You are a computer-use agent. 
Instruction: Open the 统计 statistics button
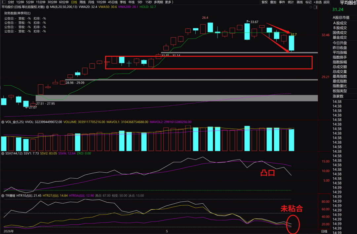pos(291,2)
